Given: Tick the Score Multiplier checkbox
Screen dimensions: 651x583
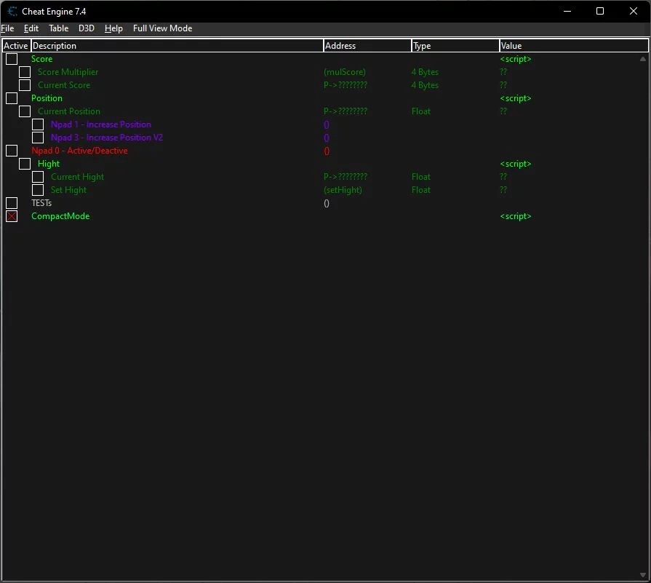Looking at the screenshot, I should pos(25,72).
